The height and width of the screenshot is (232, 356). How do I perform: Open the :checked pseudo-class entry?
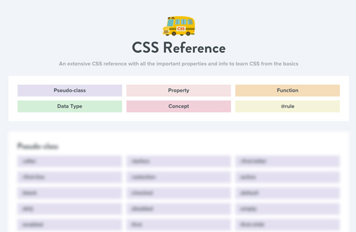tap(179, 193)
